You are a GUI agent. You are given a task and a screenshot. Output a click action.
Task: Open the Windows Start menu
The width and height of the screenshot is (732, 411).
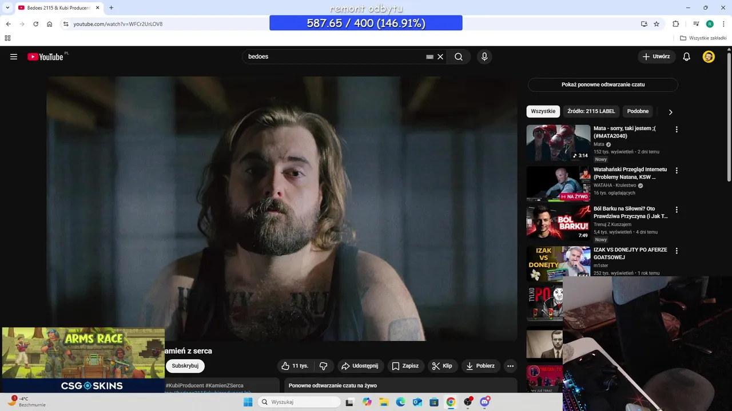[248, 402]
